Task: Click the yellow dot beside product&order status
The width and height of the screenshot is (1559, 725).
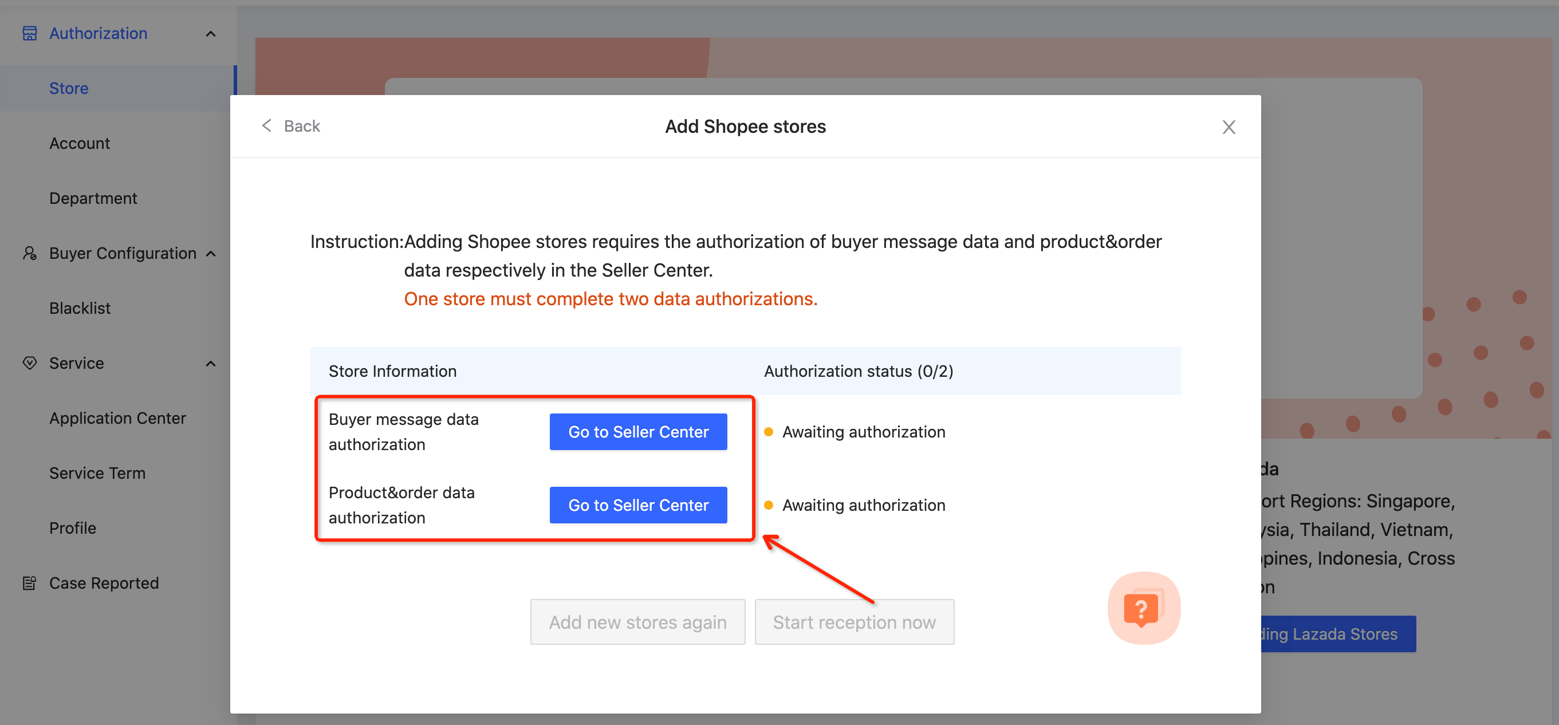Action: tap(769, 505)
